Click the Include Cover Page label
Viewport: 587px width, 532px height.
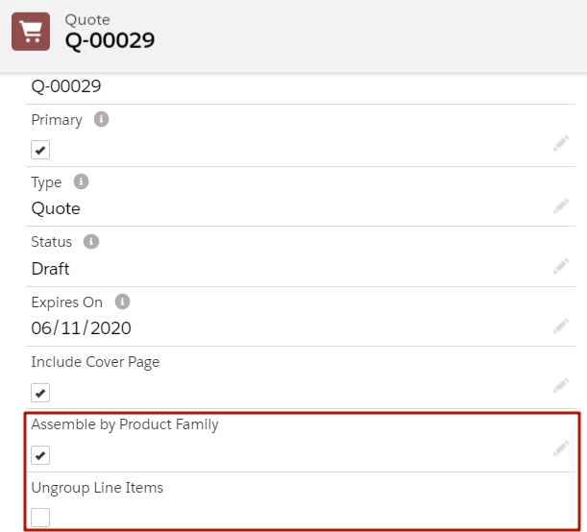click(x=95, y=362)
